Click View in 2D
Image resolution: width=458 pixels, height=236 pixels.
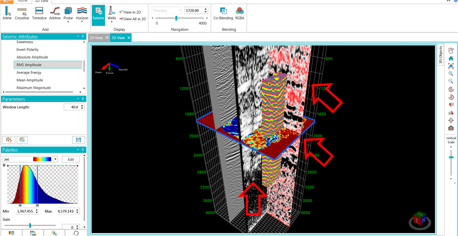pyautogui.click(x=130, y=12)
